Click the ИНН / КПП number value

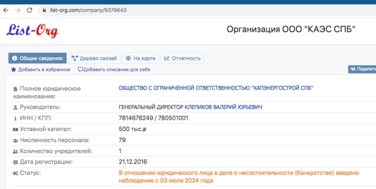pos(153,118)
